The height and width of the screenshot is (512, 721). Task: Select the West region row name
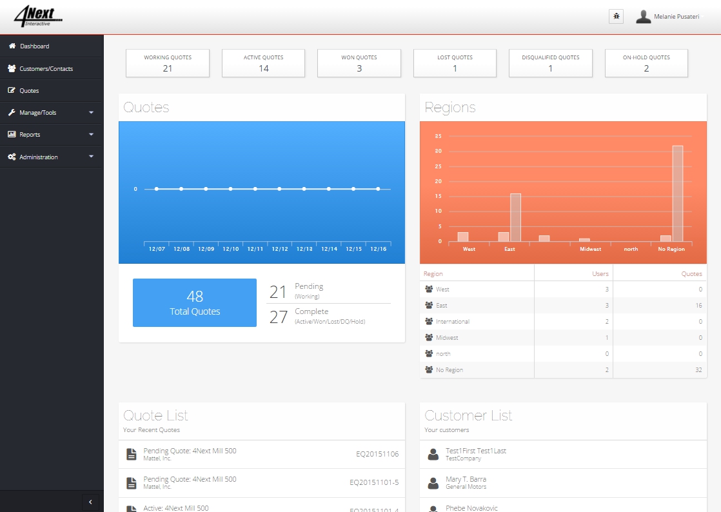pos(442,289)
